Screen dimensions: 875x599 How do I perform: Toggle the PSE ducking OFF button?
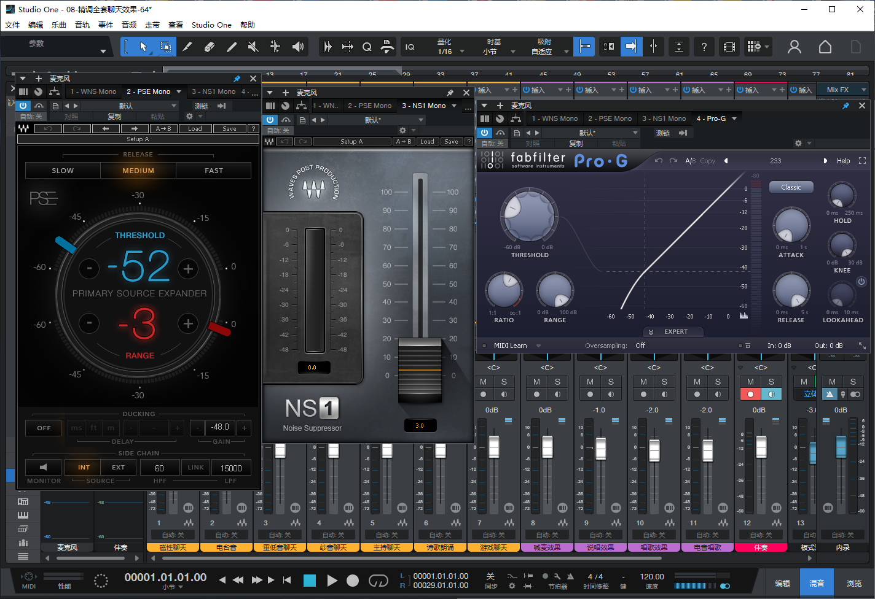44,428
